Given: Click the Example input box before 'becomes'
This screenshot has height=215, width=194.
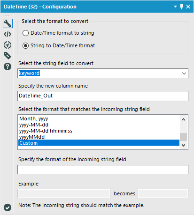Looking at the screenshot, I should [64, 193].
